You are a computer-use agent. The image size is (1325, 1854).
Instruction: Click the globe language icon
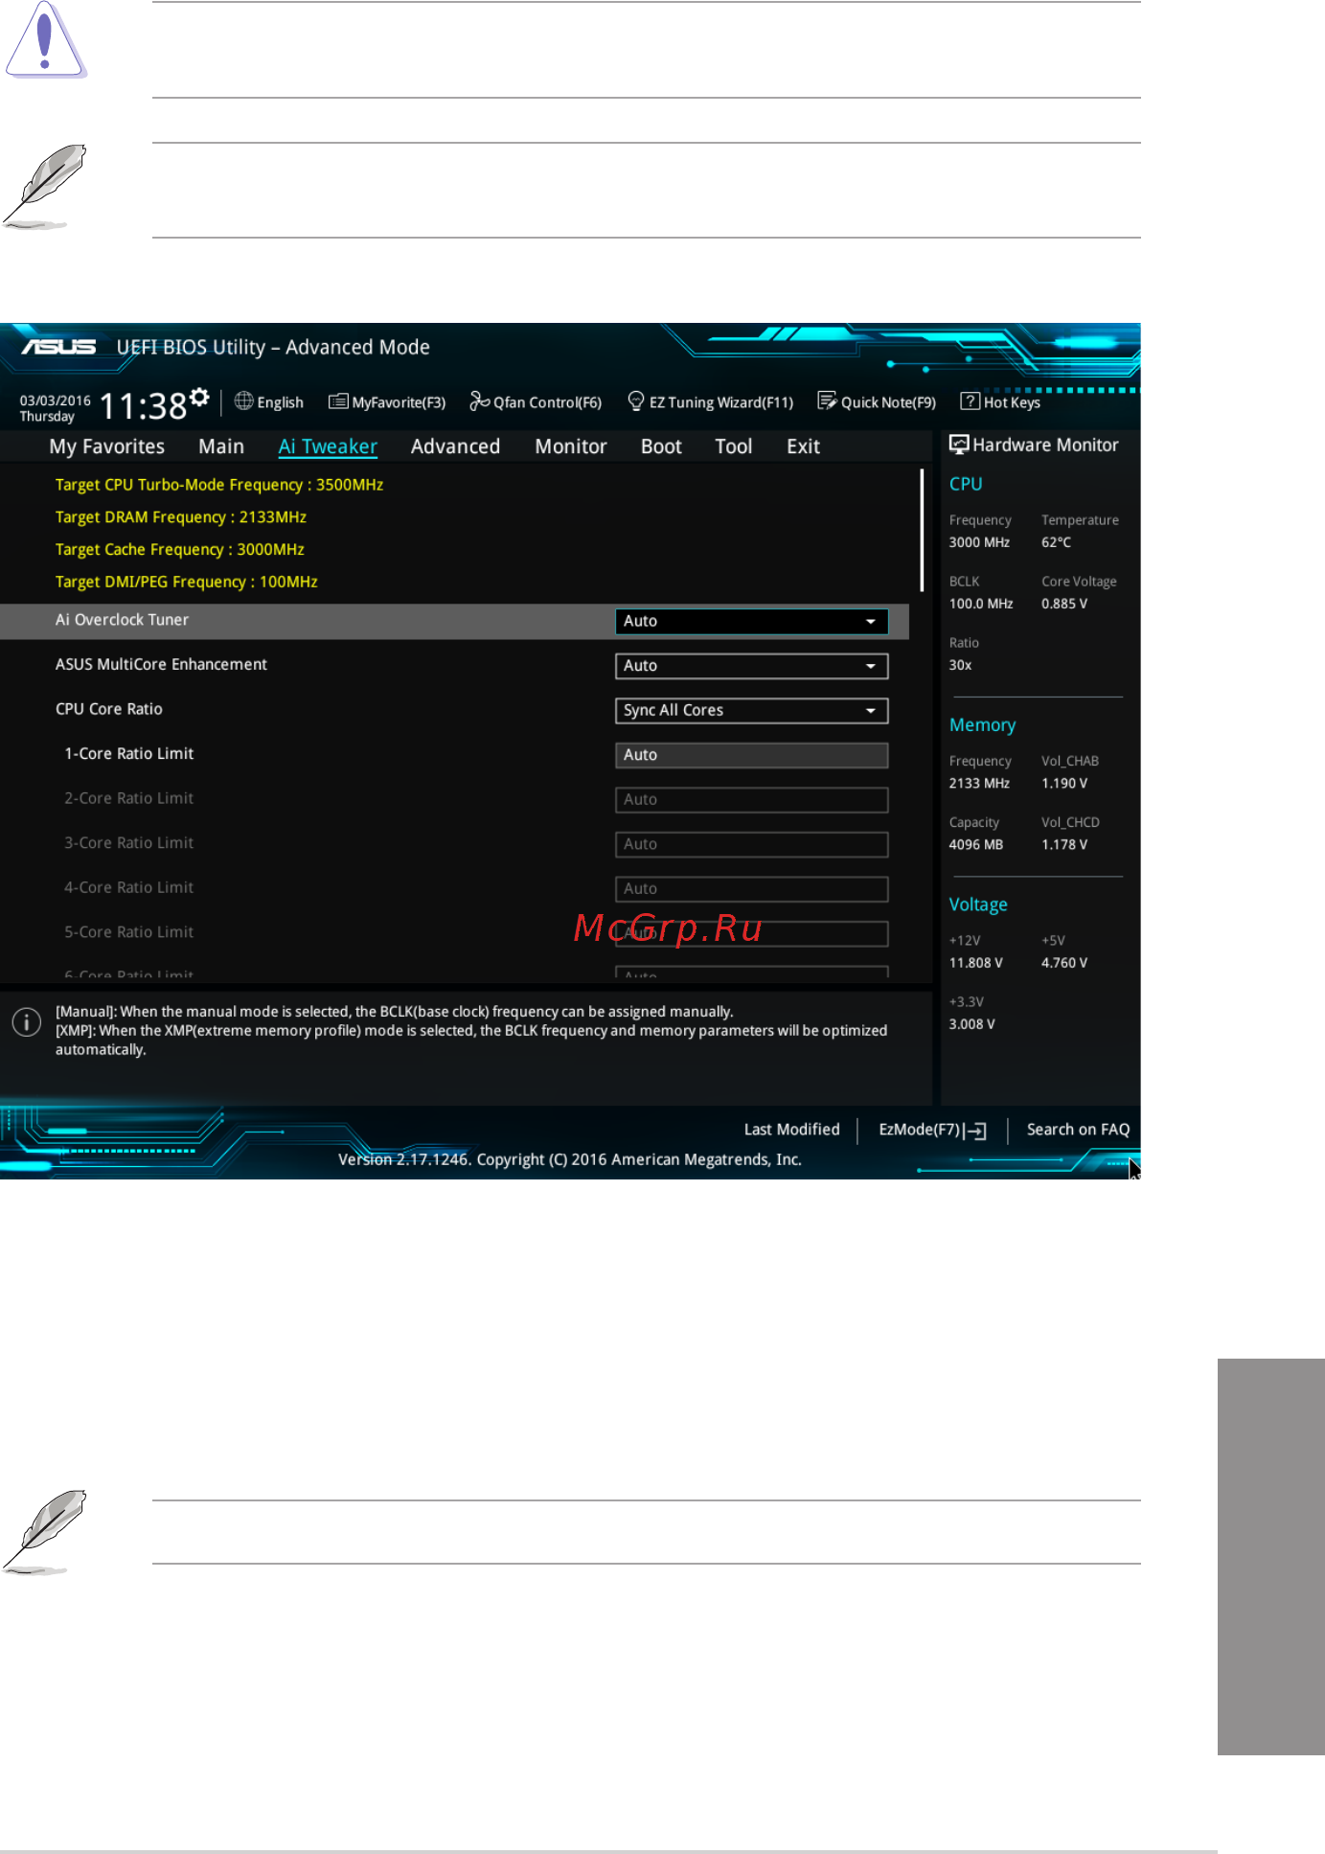(244, 401)
